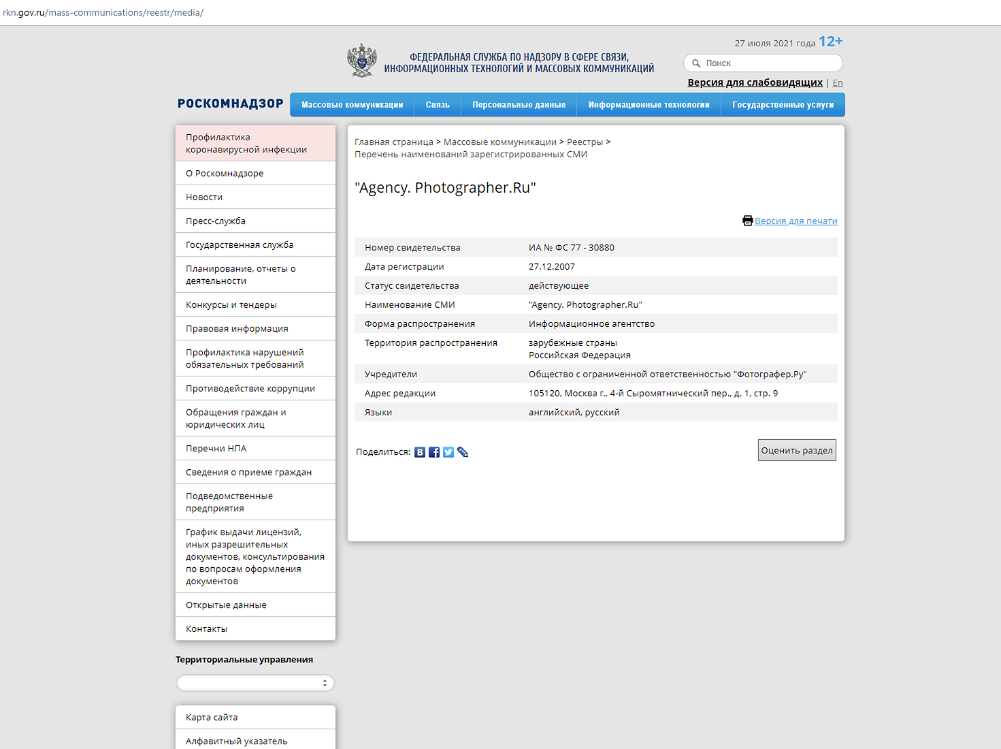Image resolution: width=1001 pixels, height=749 pixels.
Task: Click the Версия для печати link
Action: (x=795, y=221)
